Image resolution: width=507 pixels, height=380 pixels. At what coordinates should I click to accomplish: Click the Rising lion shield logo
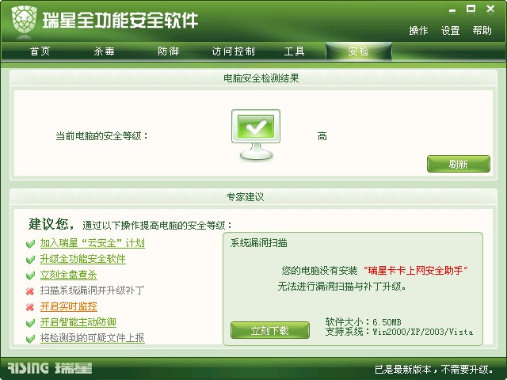(x=24, y=20)
